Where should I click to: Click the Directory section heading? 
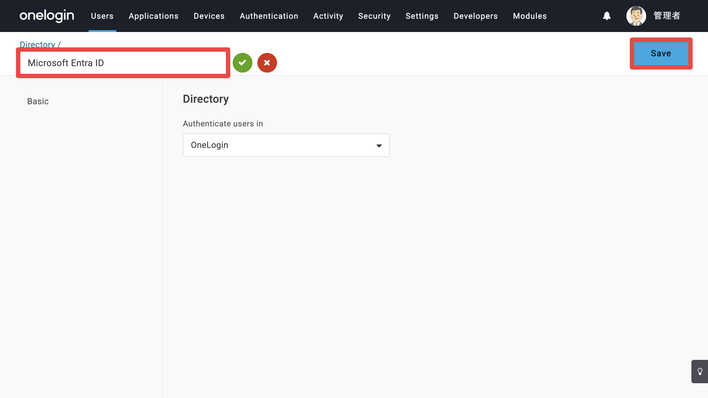click(206, 99)
